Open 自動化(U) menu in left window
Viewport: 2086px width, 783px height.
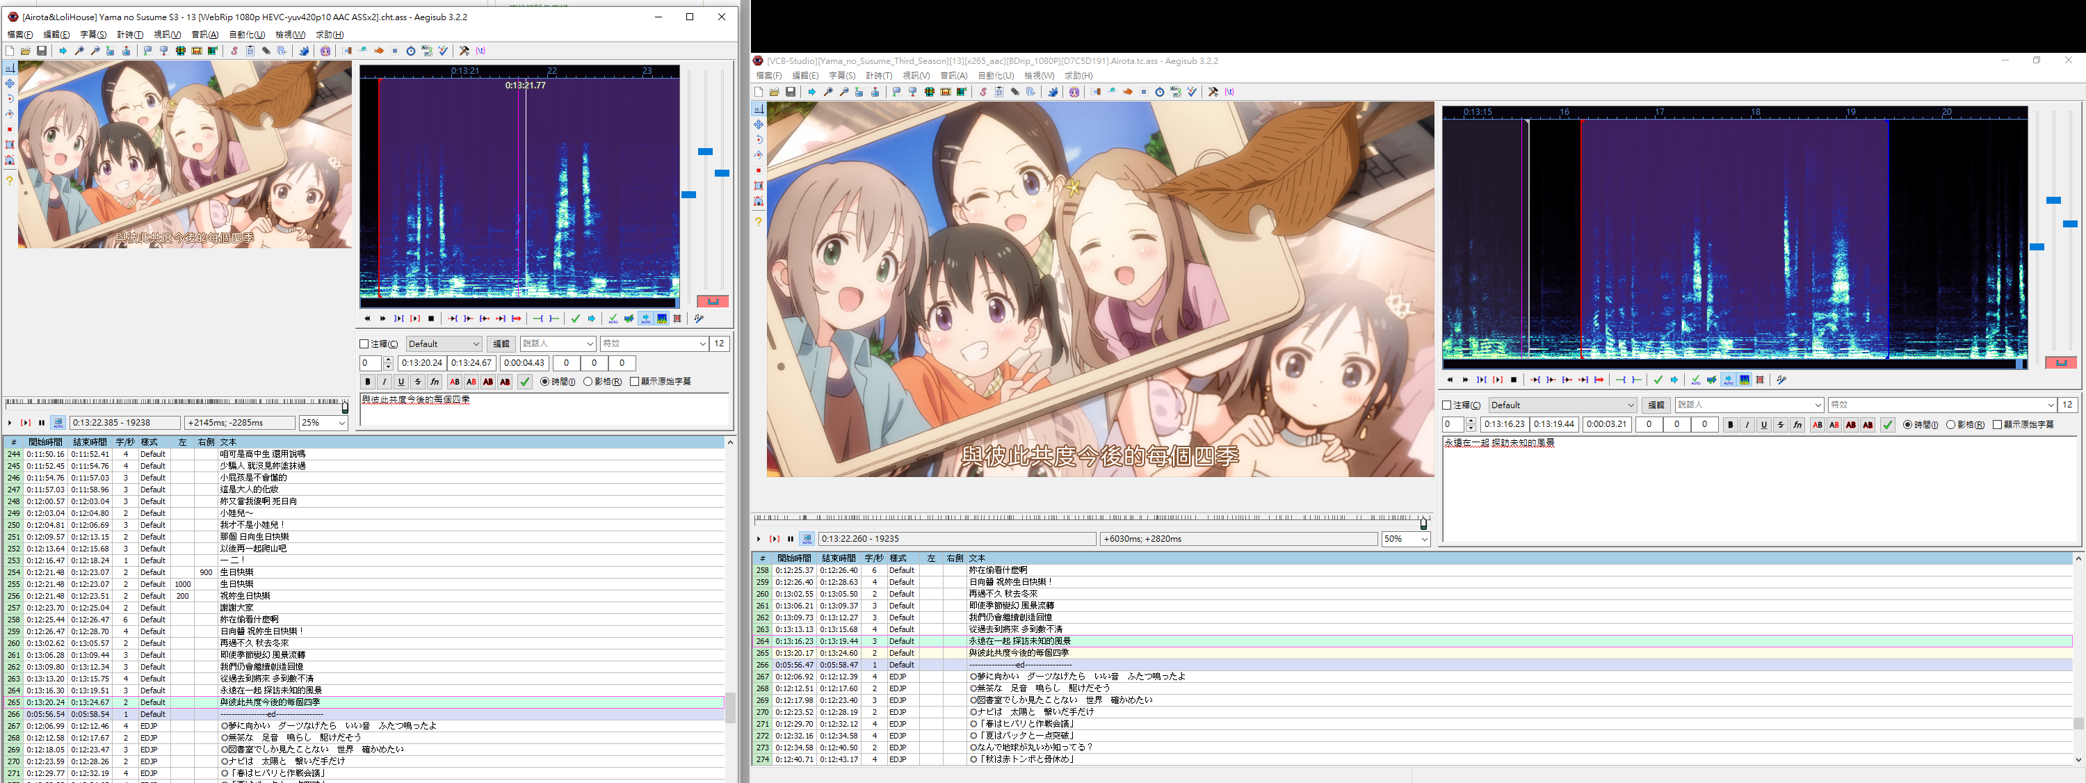(247, 35)
